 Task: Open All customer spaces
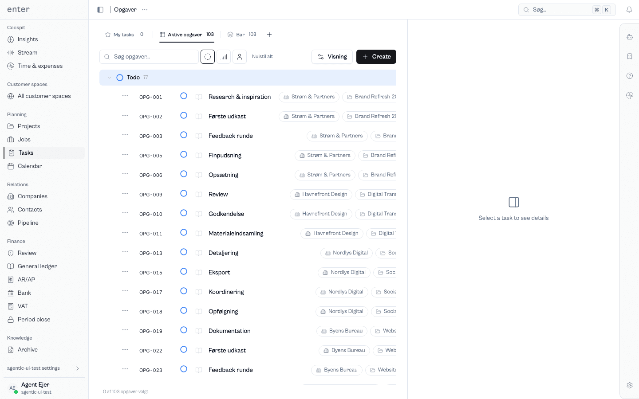click(44, 96)
